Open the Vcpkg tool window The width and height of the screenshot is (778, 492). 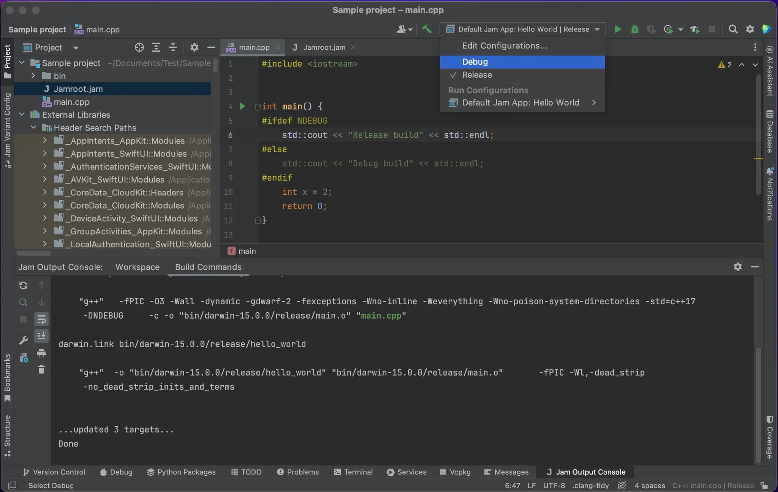pyautogui.click(x=455, y=472)
